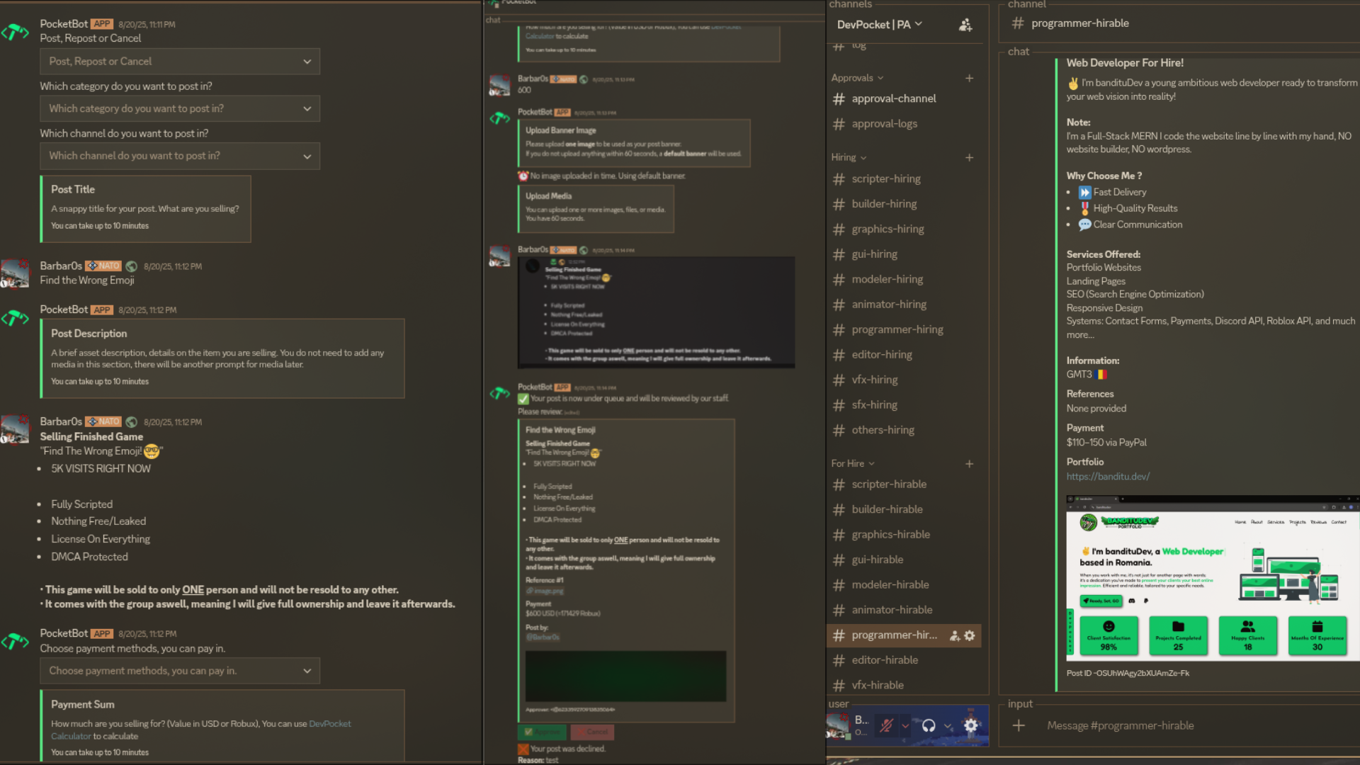1360x765 pixels.
Task: Click @BarbarOs mention under Post by
Action: 543,637
